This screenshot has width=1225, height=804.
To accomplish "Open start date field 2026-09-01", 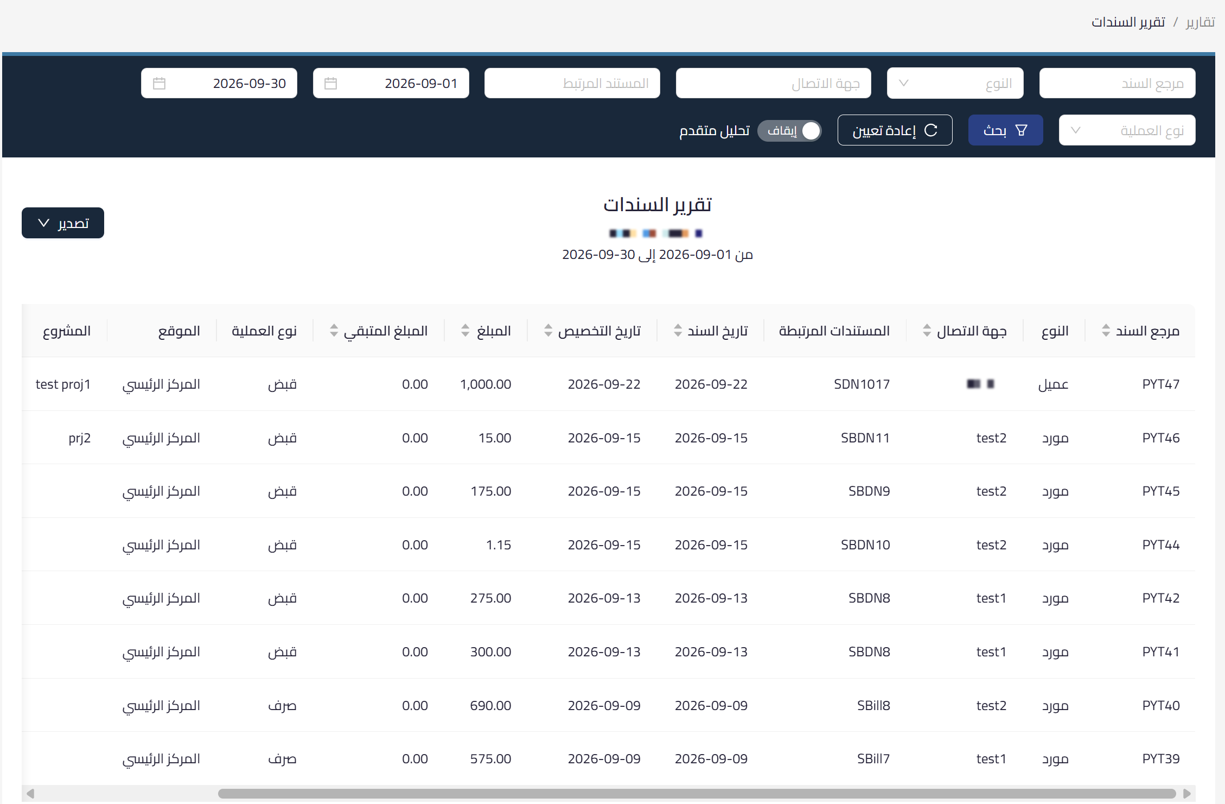I will pyautogui.click(x=391, y=83).
